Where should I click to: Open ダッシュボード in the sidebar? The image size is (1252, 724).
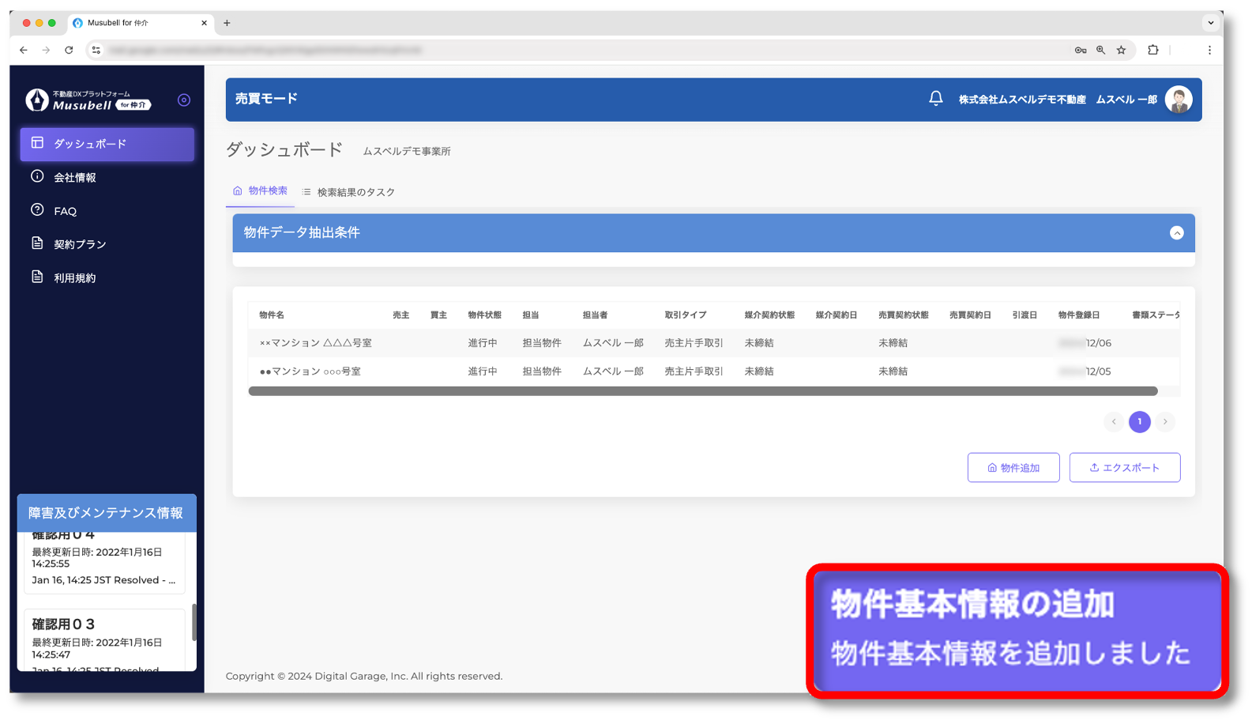click(107, 144)
